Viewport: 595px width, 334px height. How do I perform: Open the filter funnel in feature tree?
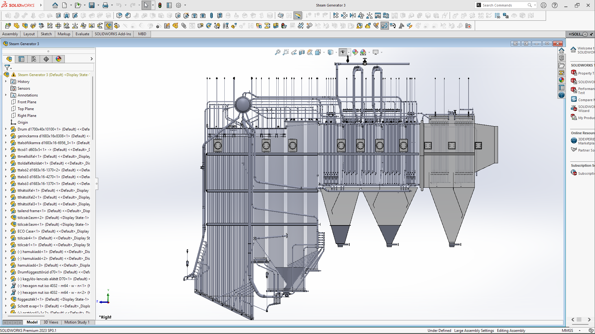point(7,67)
